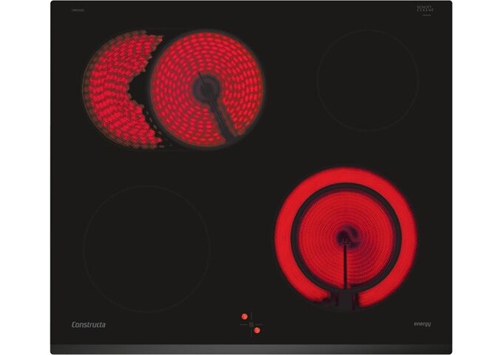503x355 pixels.
Task: Select the glowing round rear-left cooking zone
Action: 207,89
